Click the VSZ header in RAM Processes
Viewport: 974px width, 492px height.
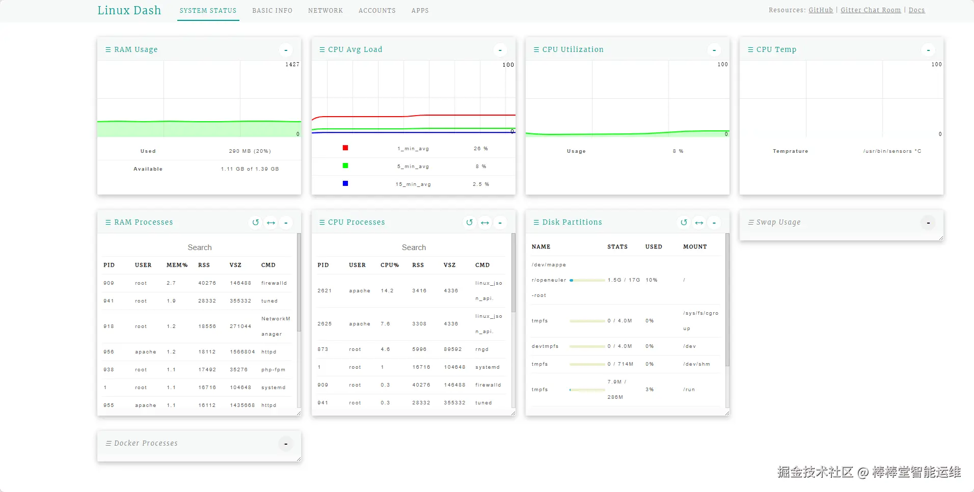point(235,265)
